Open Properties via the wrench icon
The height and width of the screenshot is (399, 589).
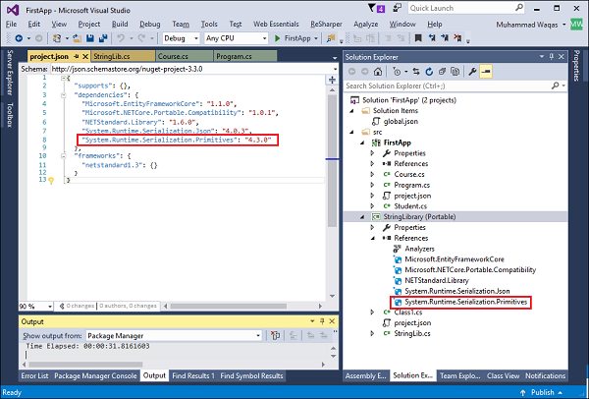pos(472,73)
